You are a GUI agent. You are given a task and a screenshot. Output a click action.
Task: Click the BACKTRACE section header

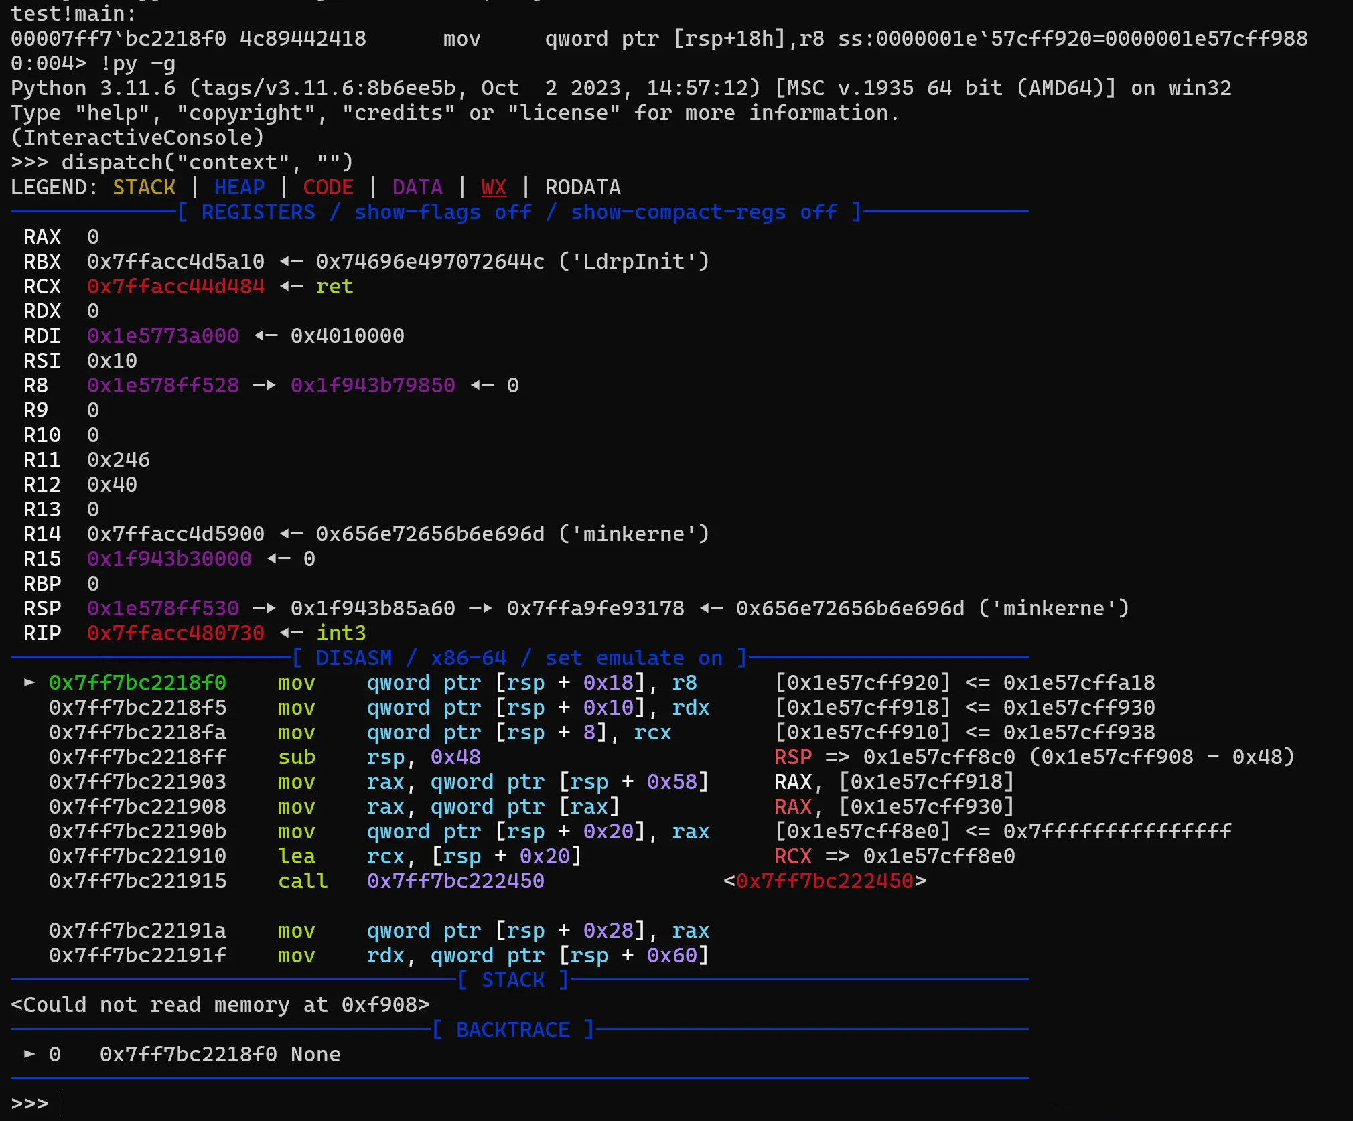(x=513, y=1029)
